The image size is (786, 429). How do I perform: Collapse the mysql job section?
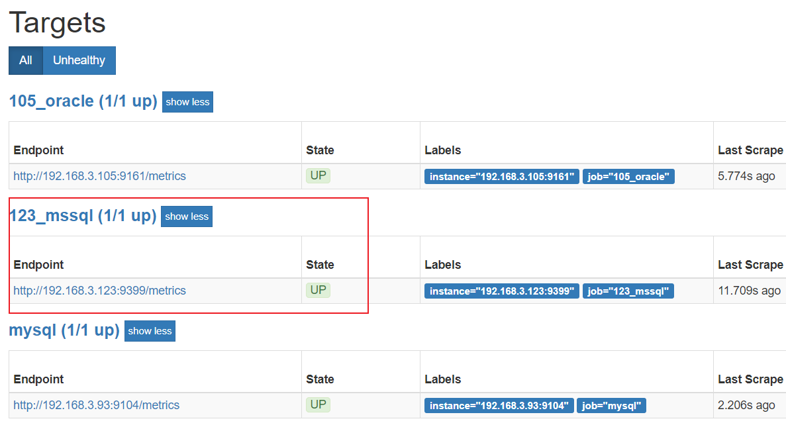point(150,330)
